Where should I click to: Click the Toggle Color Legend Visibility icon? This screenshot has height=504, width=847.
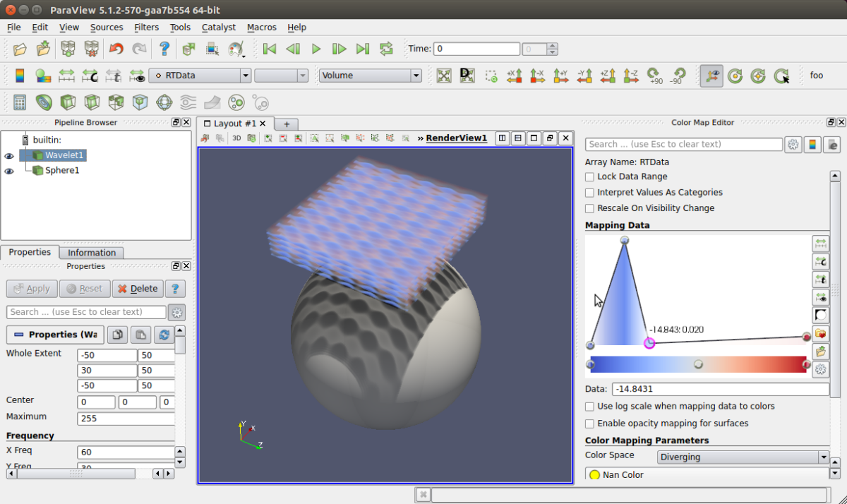click(x=20, y=76)
